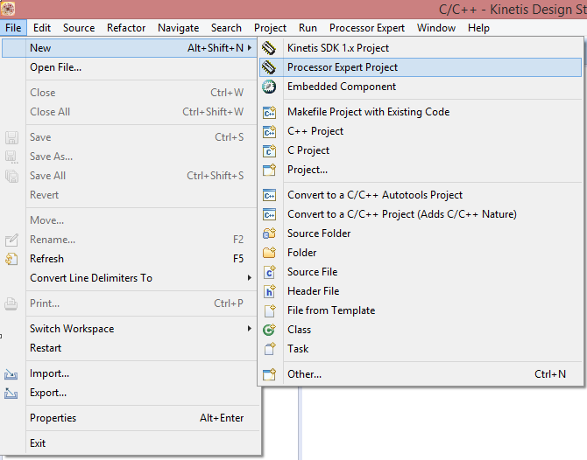Click the Processor Expert Project chip icon
Screen dimensions: 587x460
click(x=269, y=67)
